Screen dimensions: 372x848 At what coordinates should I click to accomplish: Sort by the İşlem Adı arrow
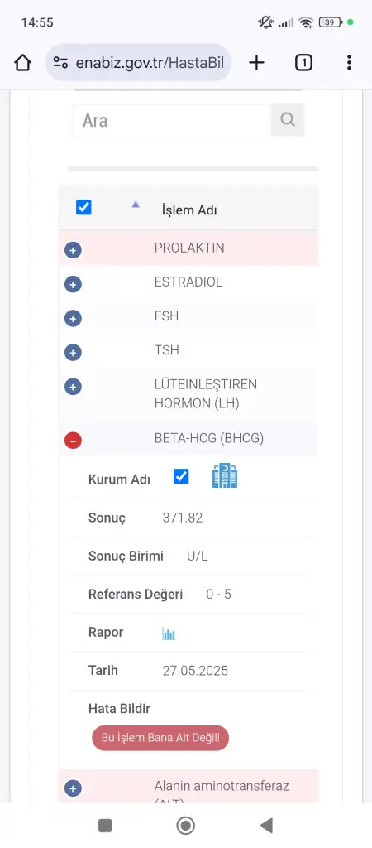click(x=136, y=205)
